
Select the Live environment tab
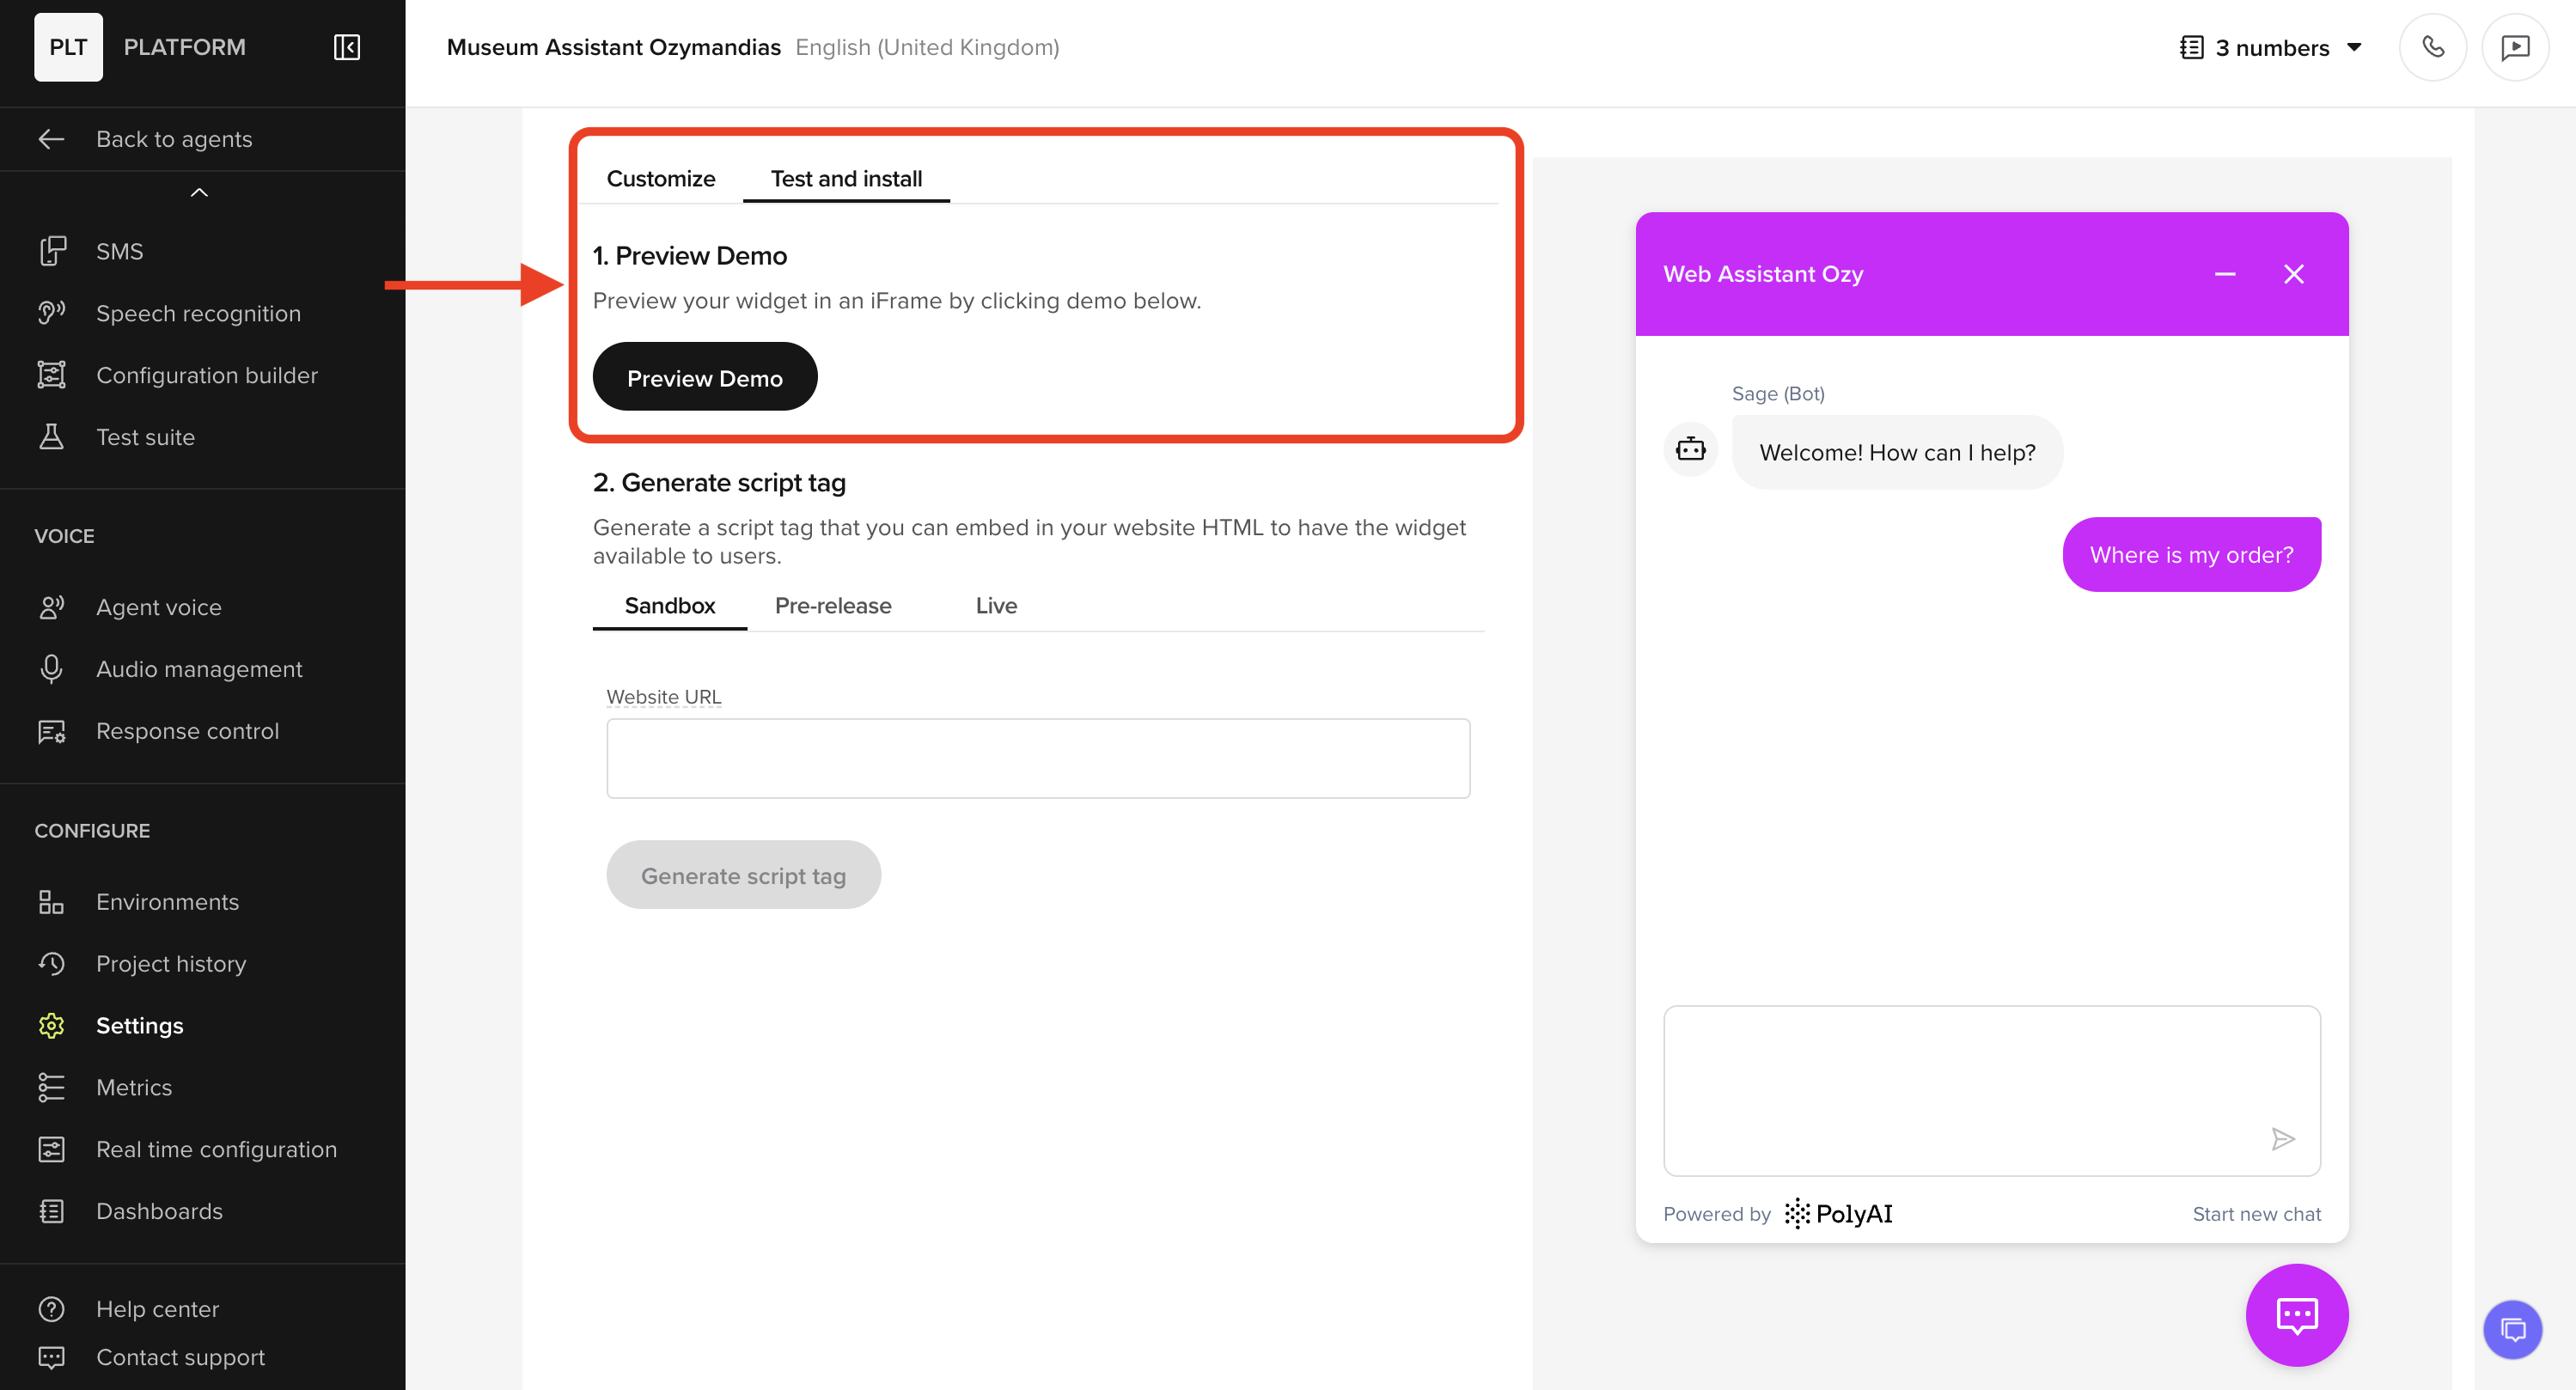[x=995, y=605]
